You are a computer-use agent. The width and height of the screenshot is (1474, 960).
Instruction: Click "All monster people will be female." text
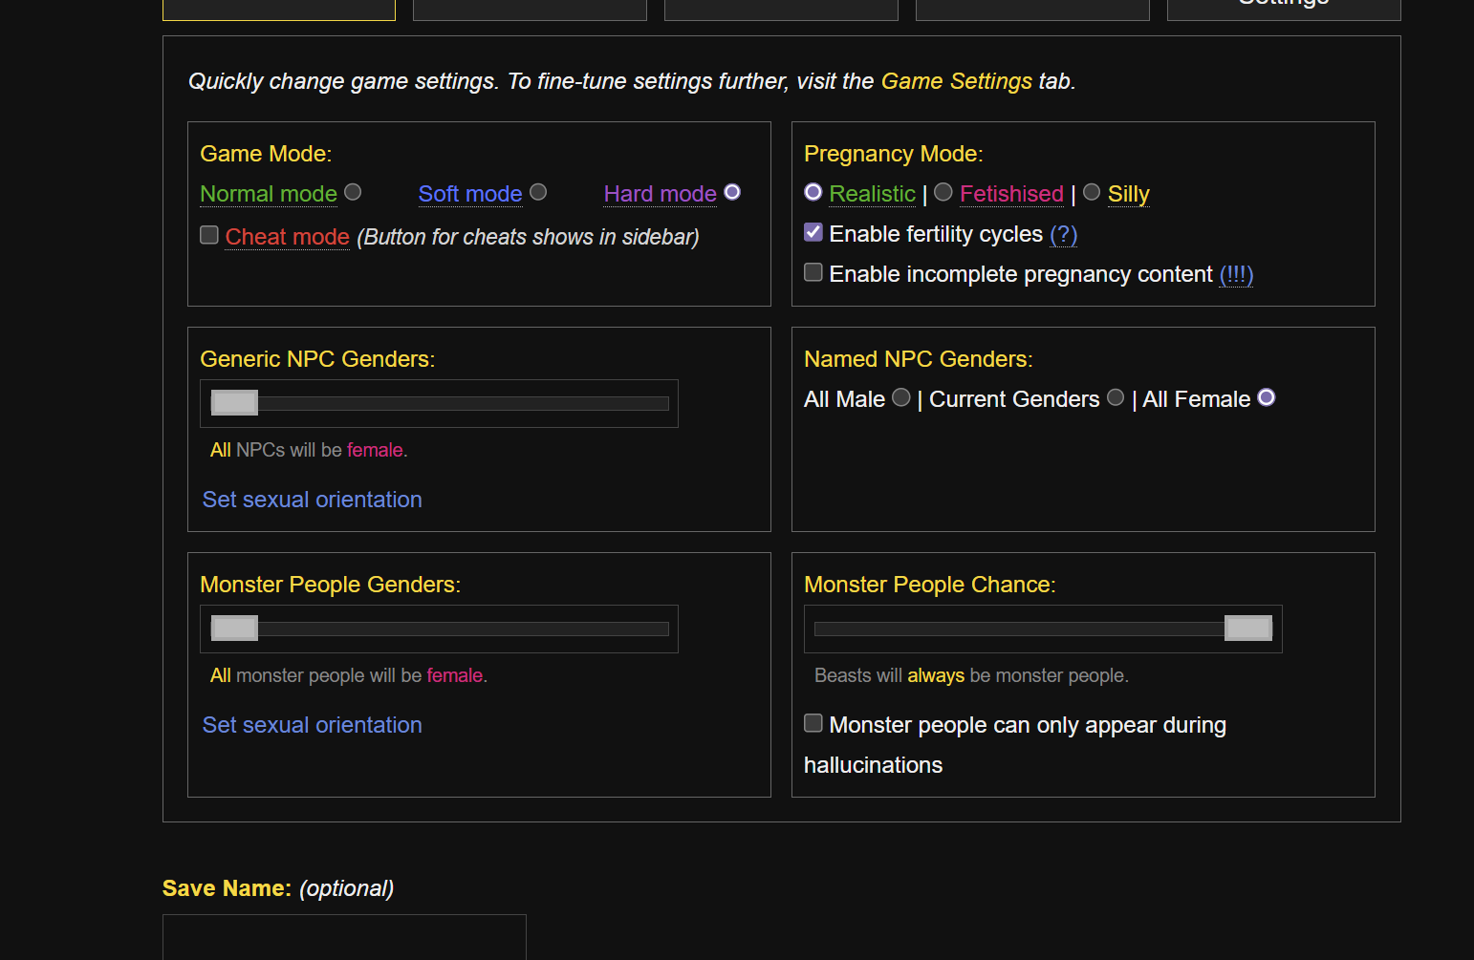(349, 675)
